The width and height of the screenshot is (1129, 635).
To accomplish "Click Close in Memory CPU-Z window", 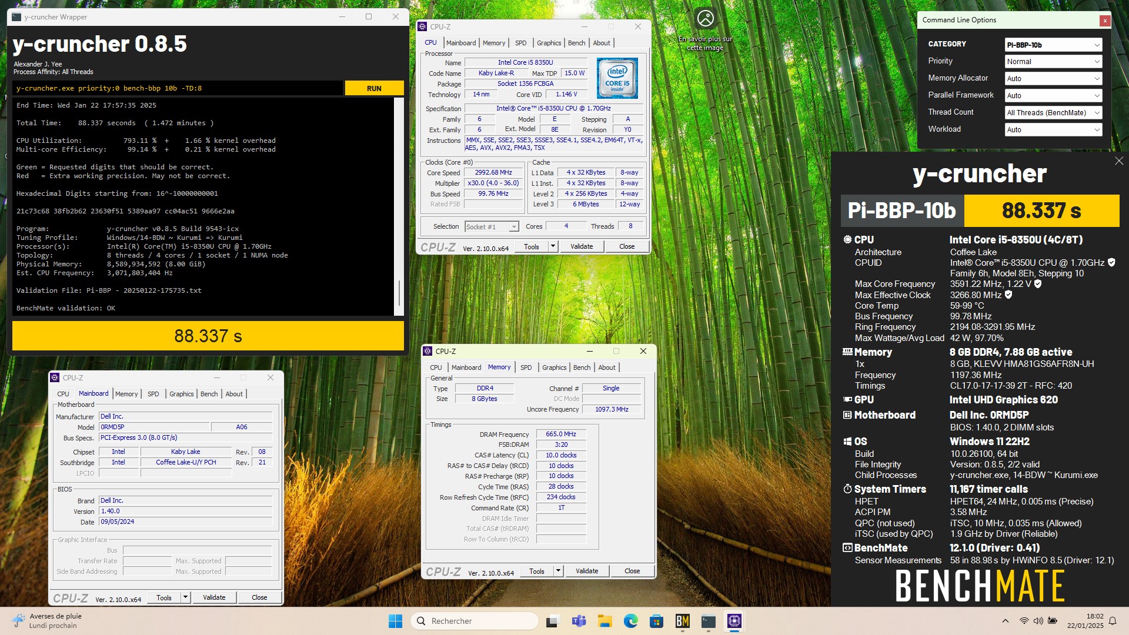I will [x=632, y=571].
